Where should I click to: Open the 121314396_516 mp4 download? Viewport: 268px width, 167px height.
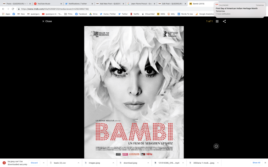tap(169, 163)
